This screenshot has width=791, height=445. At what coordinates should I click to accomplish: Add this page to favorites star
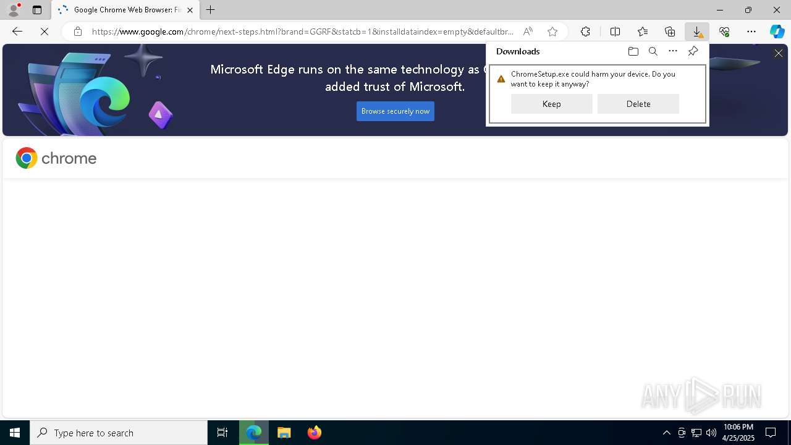pos(552,32)
